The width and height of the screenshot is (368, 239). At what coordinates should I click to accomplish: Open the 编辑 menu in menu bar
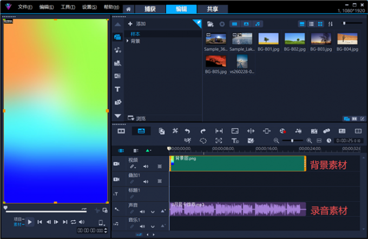(46, 7)
